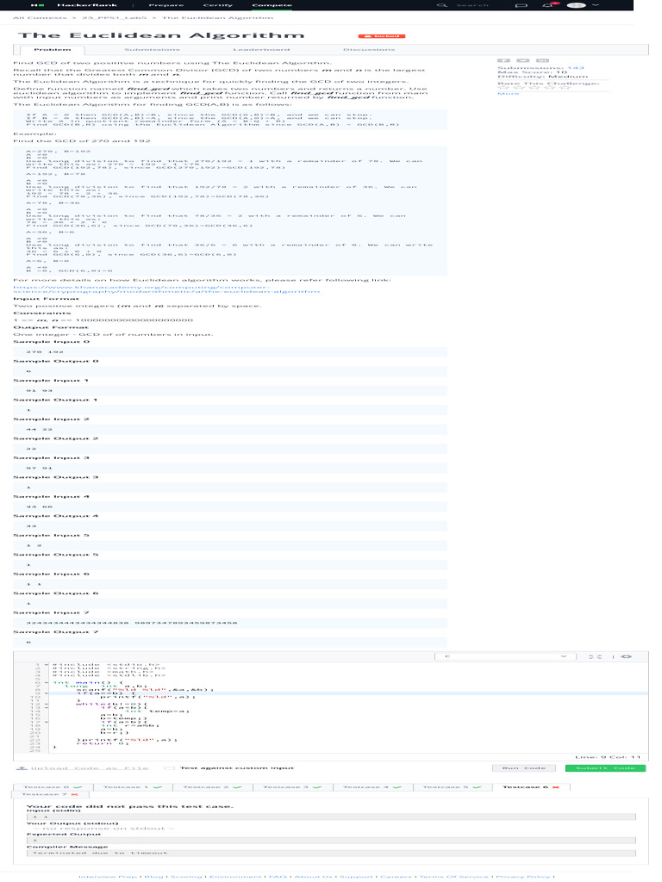662x882 pixels.
Task: Share challenge on Facebook
Action: 503,60
